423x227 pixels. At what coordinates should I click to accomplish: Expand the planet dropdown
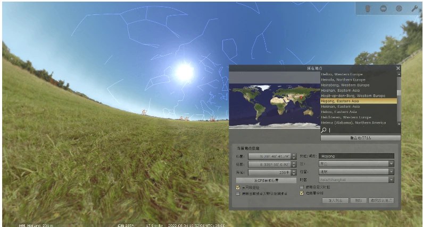point(391,172)
